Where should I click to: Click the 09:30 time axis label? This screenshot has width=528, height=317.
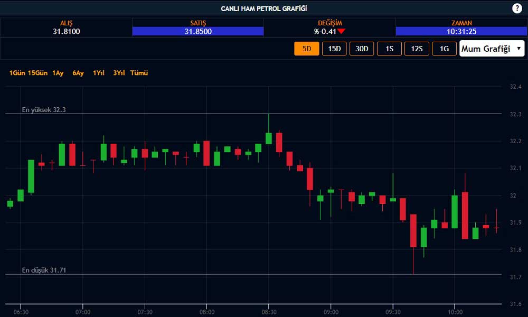click(x=393, y=312)
